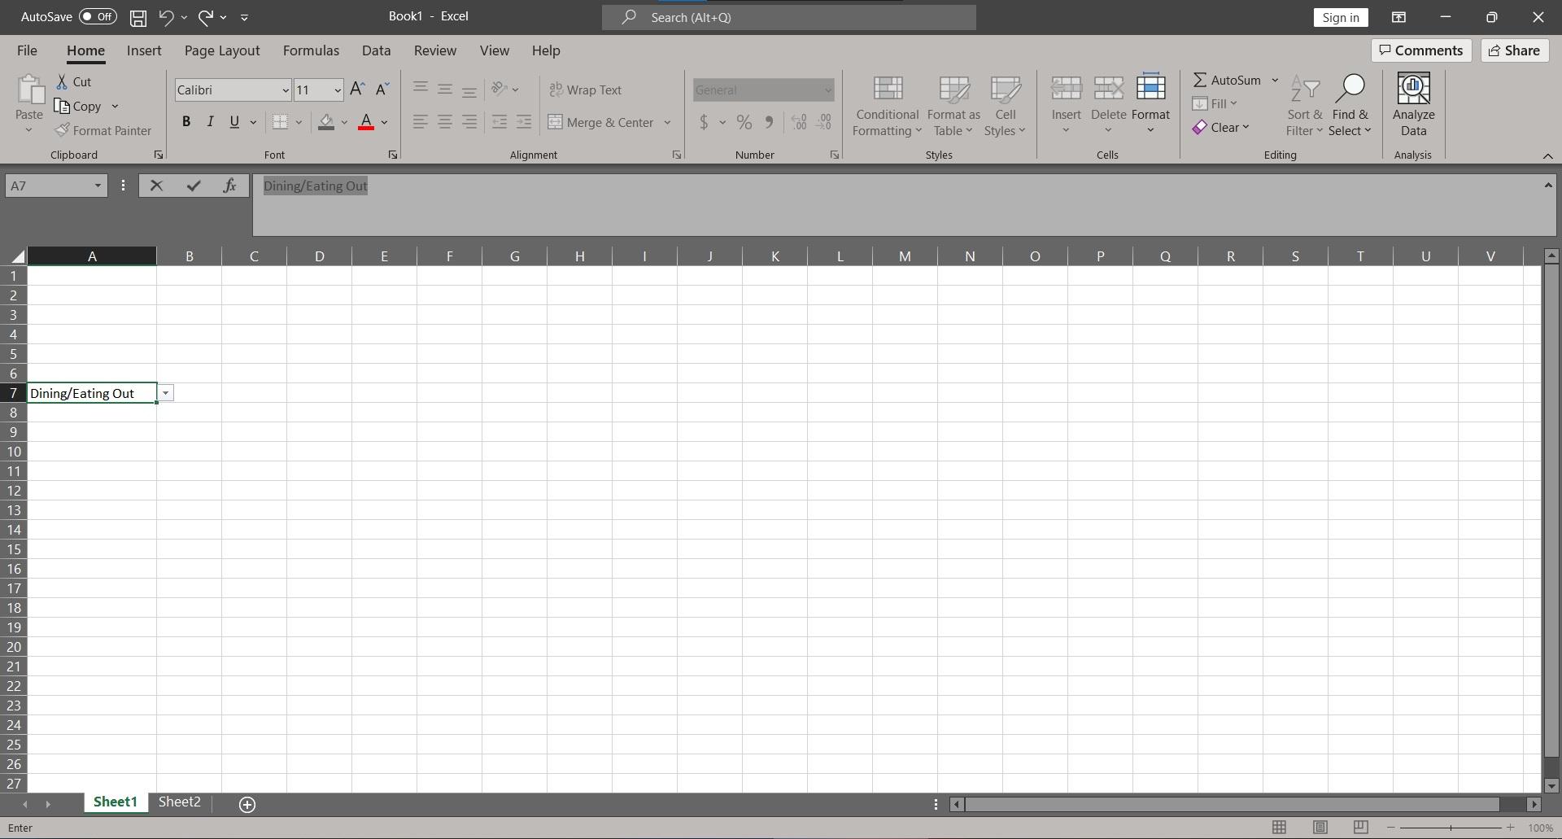Toggle Italic formatting

coord(210,122)
